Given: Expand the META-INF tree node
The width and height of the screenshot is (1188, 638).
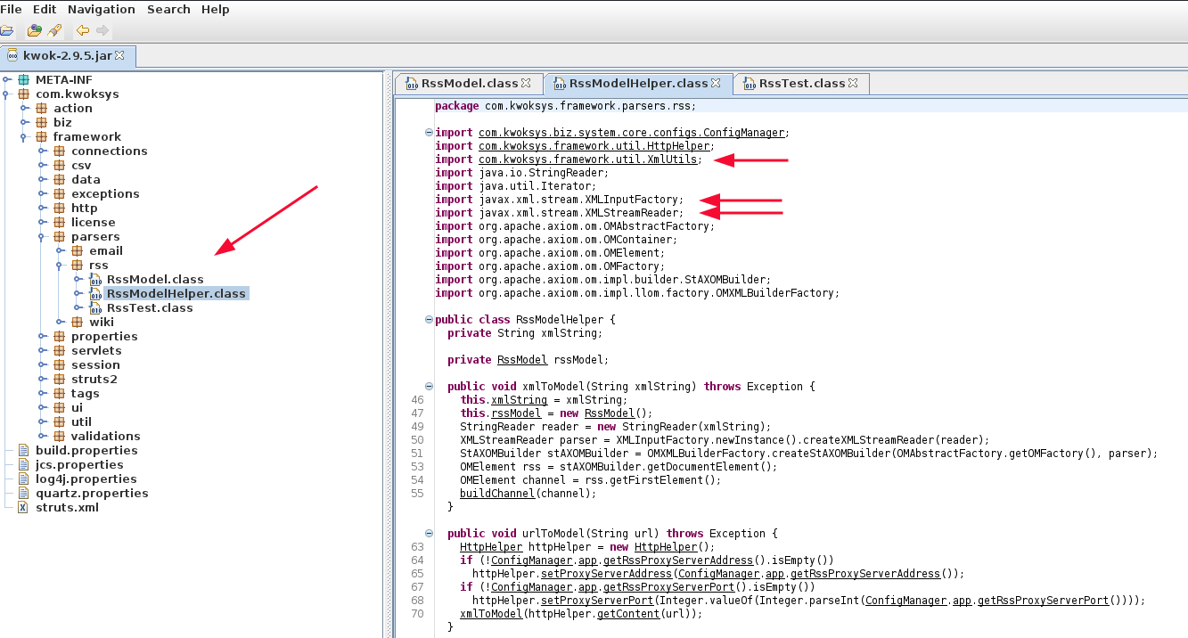Looking at the screenshot, I should pyautogui.click(x=6, y=80).
